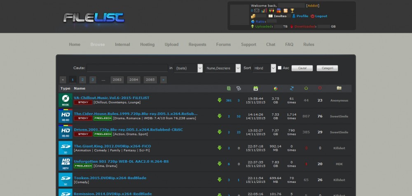Download VA-Chillout.Music.Vol.6 via green arrow
This screenshot has width=412, height=196.
(x=220, y=100)
